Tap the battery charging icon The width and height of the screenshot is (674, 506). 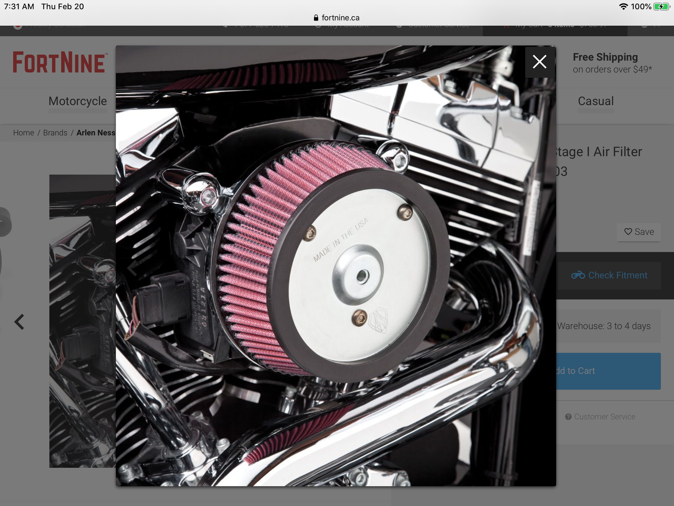pos(661,6)
